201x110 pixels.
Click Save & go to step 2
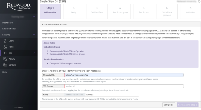(188, 105)
